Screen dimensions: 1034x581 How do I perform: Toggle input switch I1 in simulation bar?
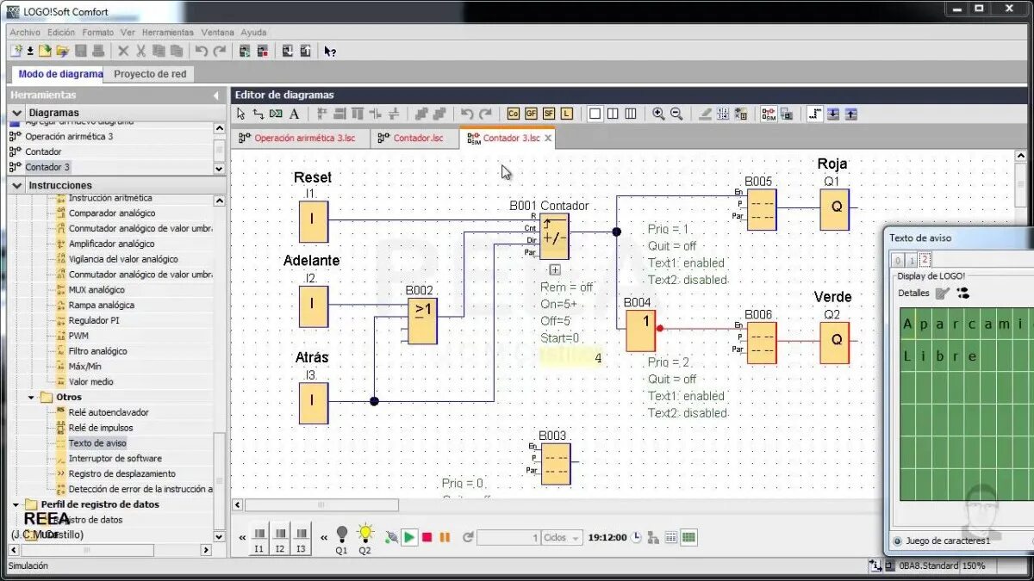tap(259, 537)
